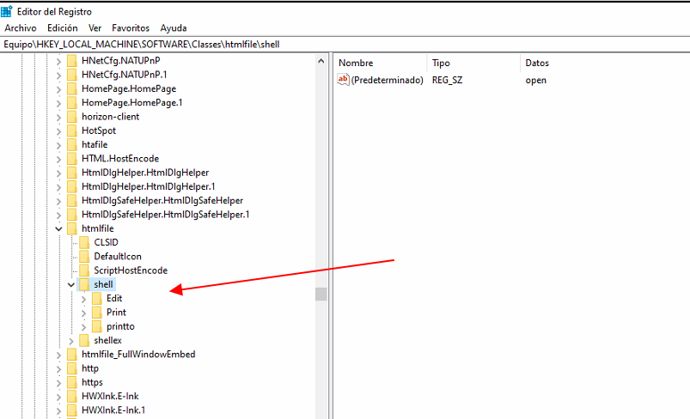
Task: Open the Ver menu
Action: (x=95, y=28)
